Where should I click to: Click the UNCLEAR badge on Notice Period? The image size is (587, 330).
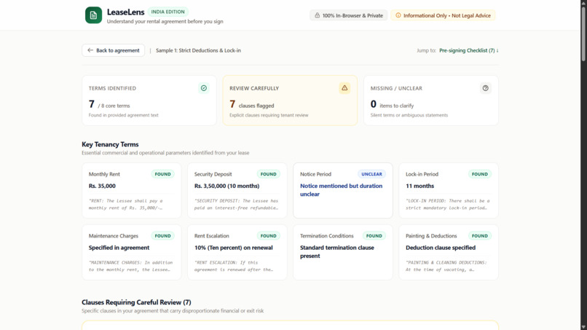coord(371,174)
